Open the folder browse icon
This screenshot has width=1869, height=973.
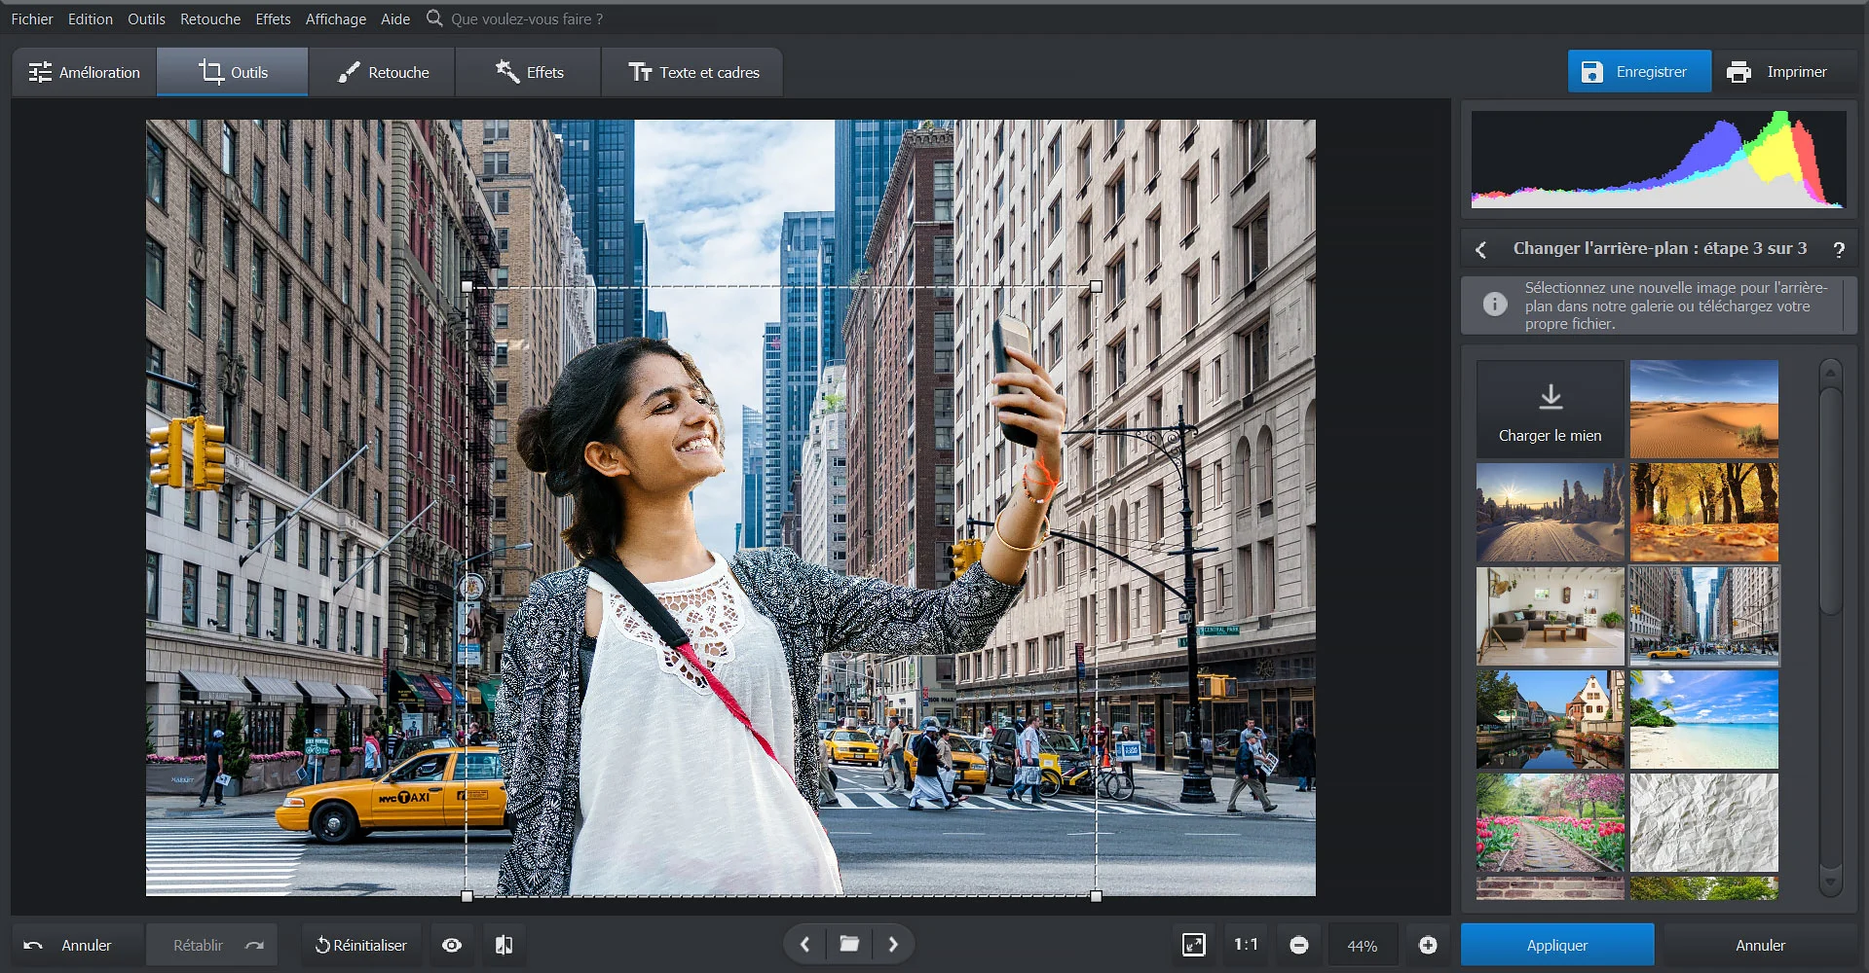pos(849,944)
